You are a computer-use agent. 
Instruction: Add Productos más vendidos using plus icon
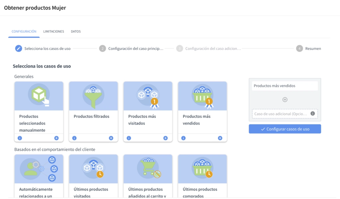point(220,138)
